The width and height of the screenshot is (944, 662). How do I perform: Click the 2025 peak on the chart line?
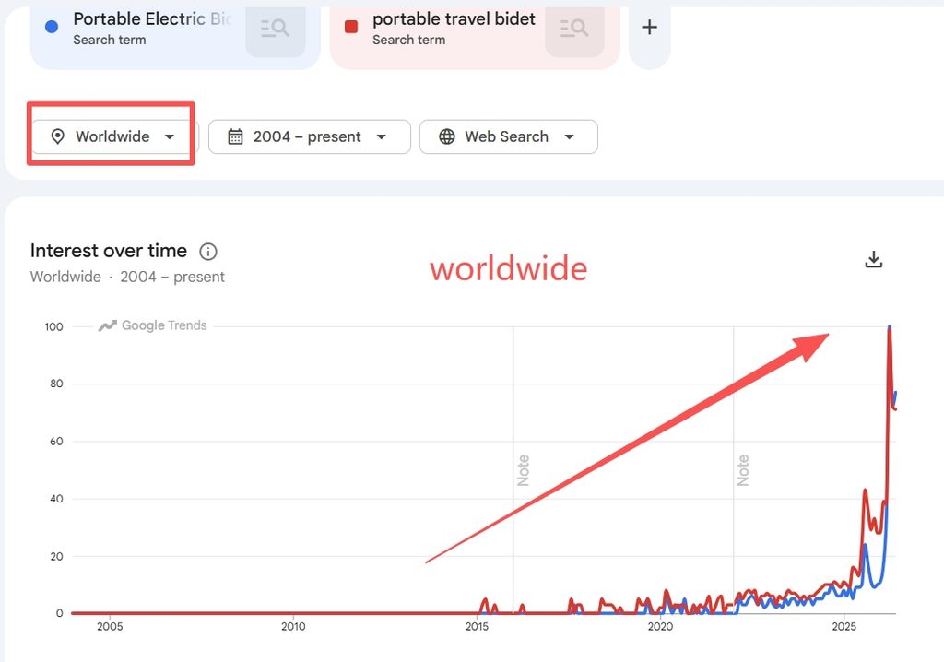[890, 329]
